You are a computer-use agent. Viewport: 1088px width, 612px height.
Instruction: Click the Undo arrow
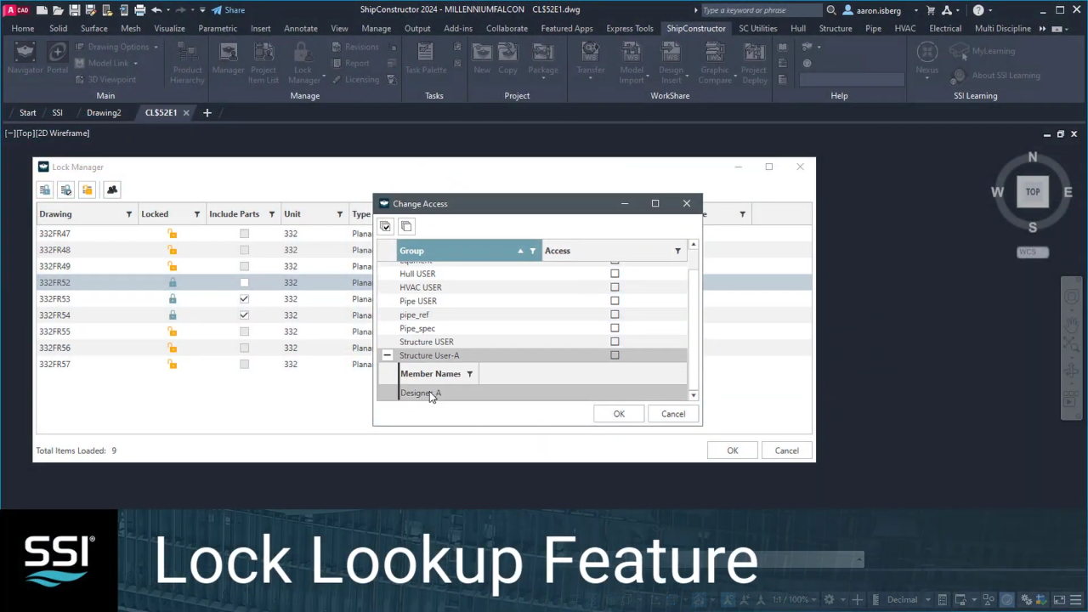156,10
